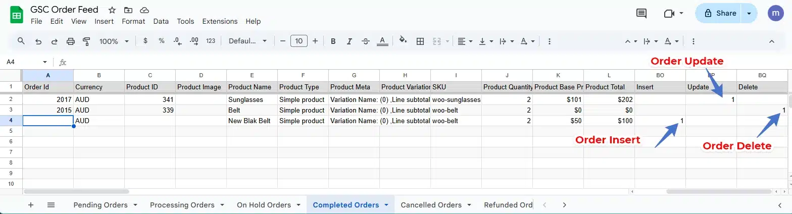The width and height of the screenshot is (792, 214).
Task: Open comment history icon
Action: click(641, 14)
